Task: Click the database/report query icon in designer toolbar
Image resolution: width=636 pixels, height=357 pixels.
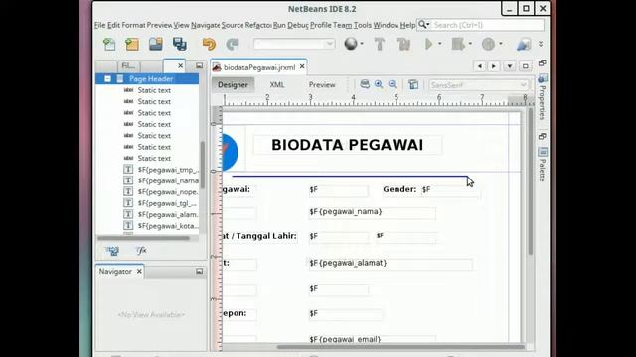Action: click(365, 84)
